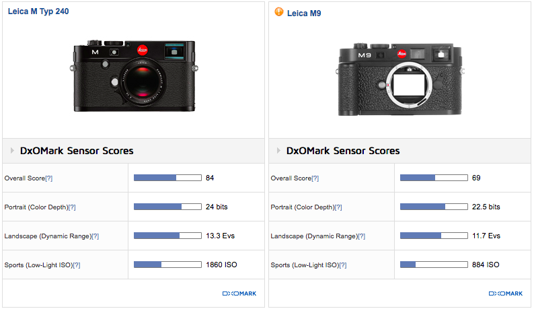Screen dimensions: 534x311
Task: Select the '84' overall score value
Action: coord(210,178)
